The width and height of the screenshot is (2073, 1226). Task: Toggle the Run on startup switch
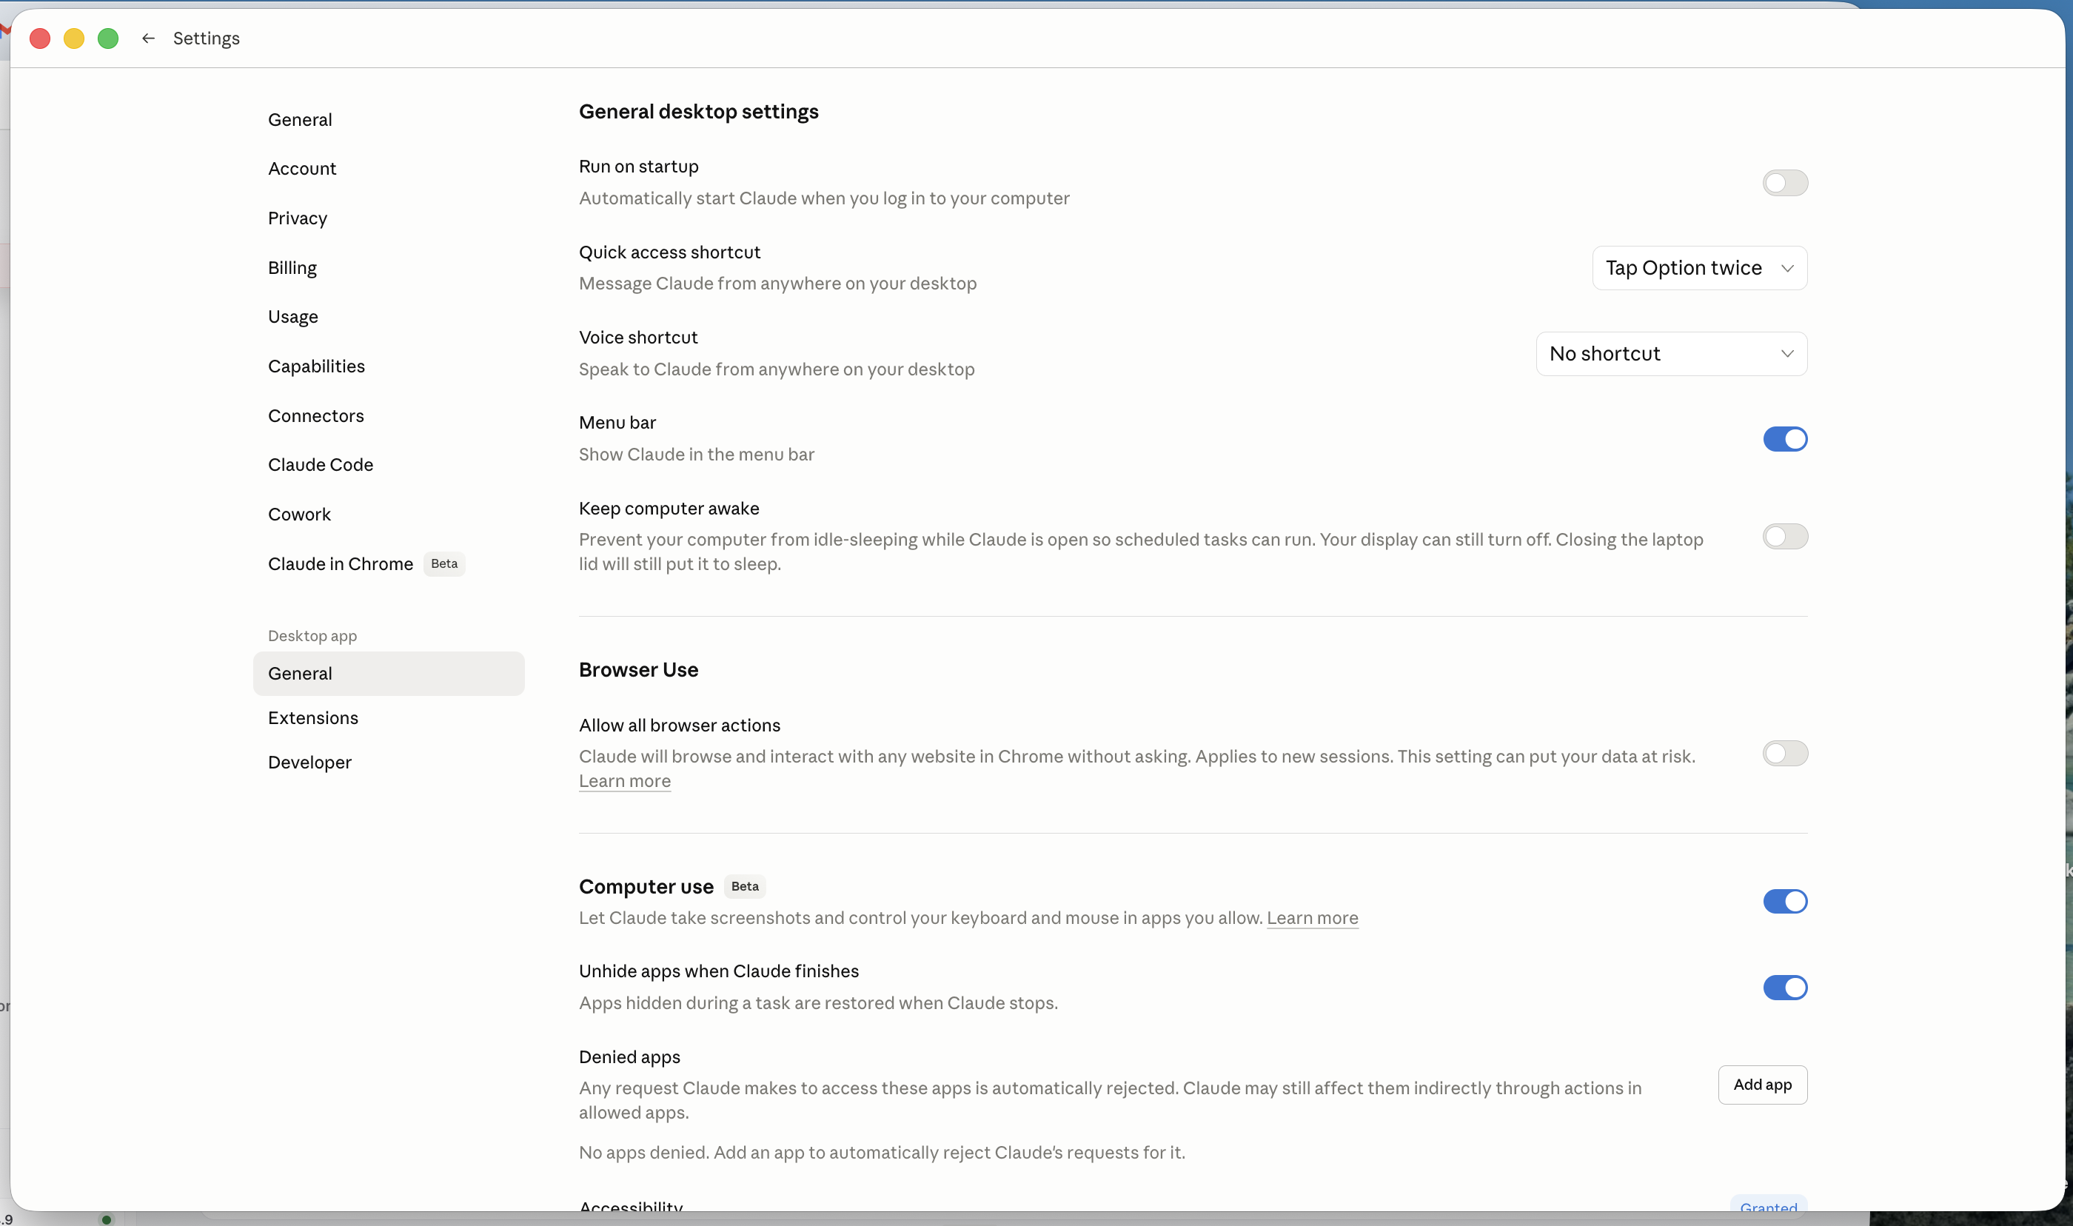(x=1785, y=183)
